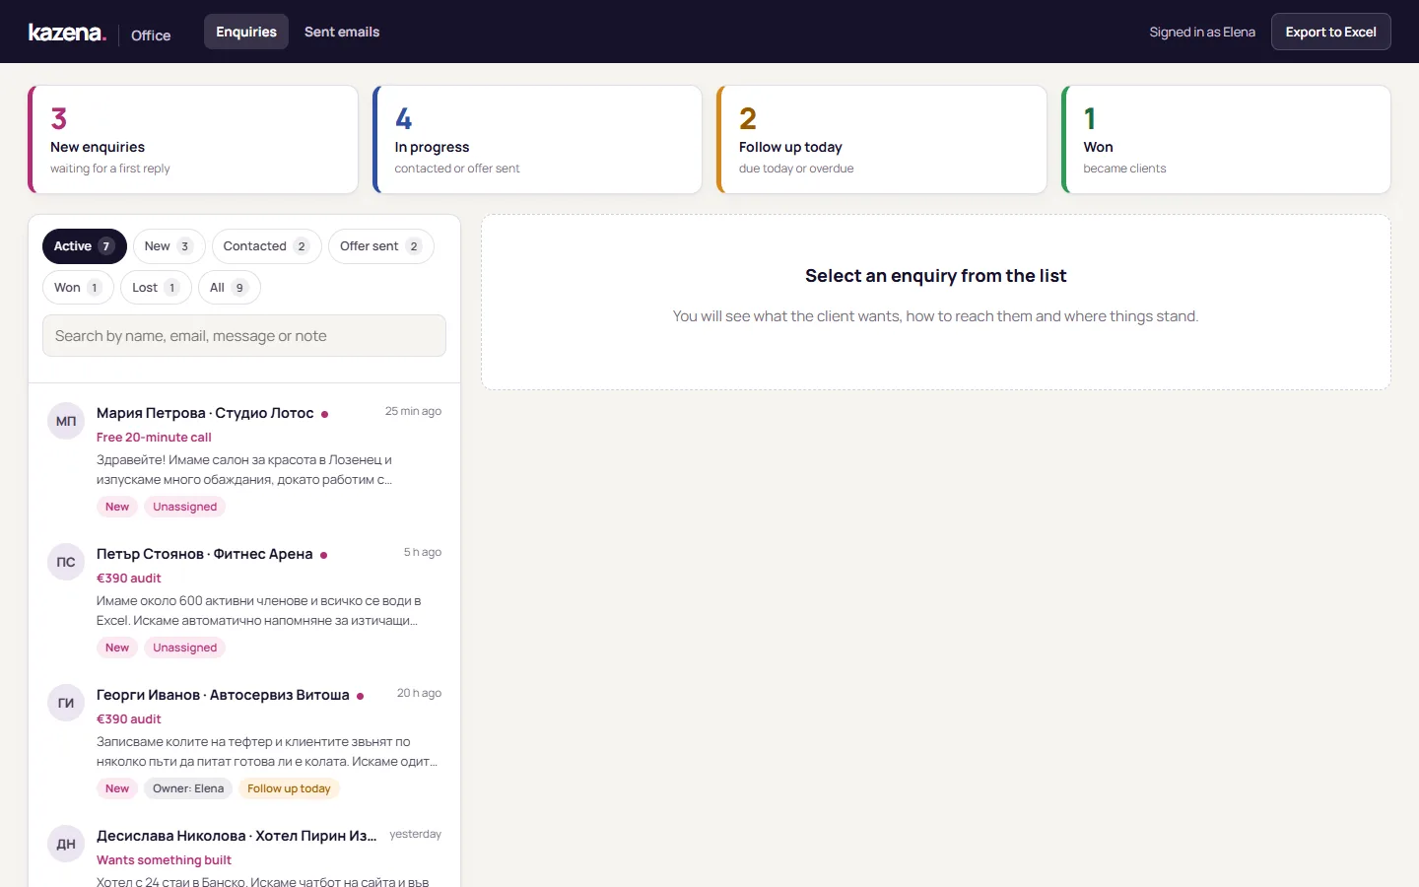Click the Unassigned tag on Мария Петрова's enquiry
1419x887 pixels.
coord(185,507)
